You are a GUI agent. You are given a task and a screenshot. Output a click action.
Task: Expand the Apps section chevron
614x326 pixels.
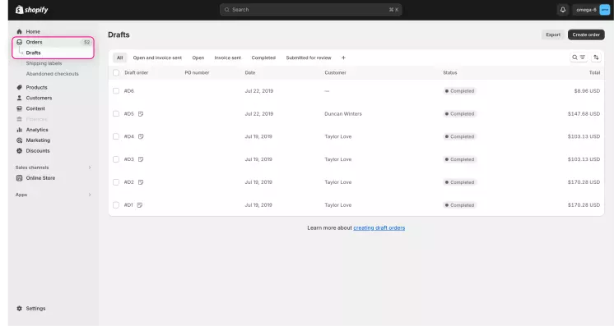point(90,195)
